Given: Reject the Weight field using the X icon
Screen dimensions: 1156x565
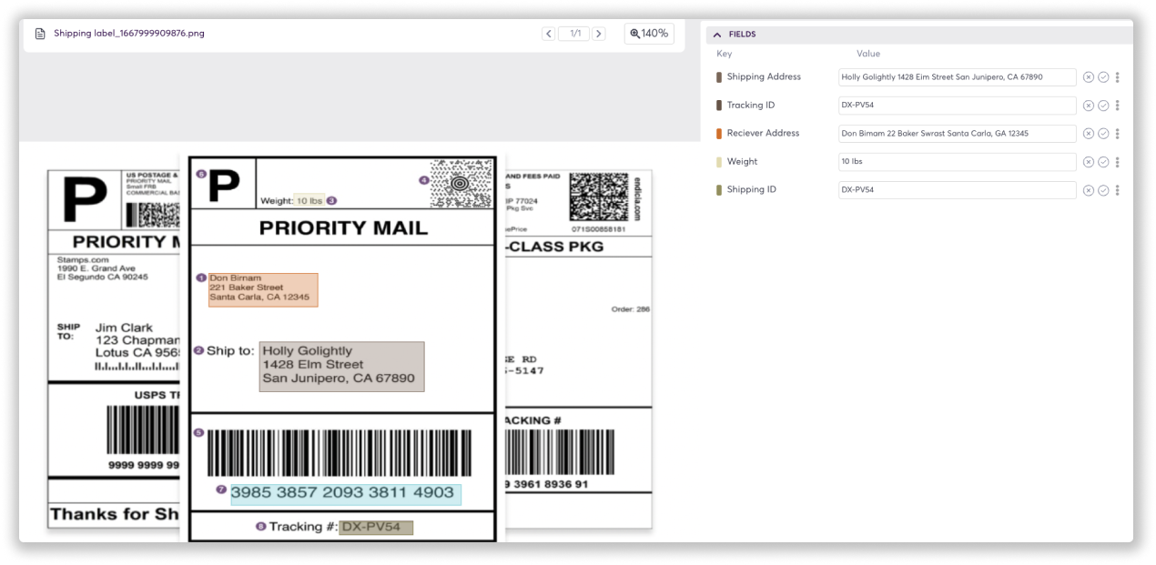Looking at the screenshot, I should tap(1089, 161).
